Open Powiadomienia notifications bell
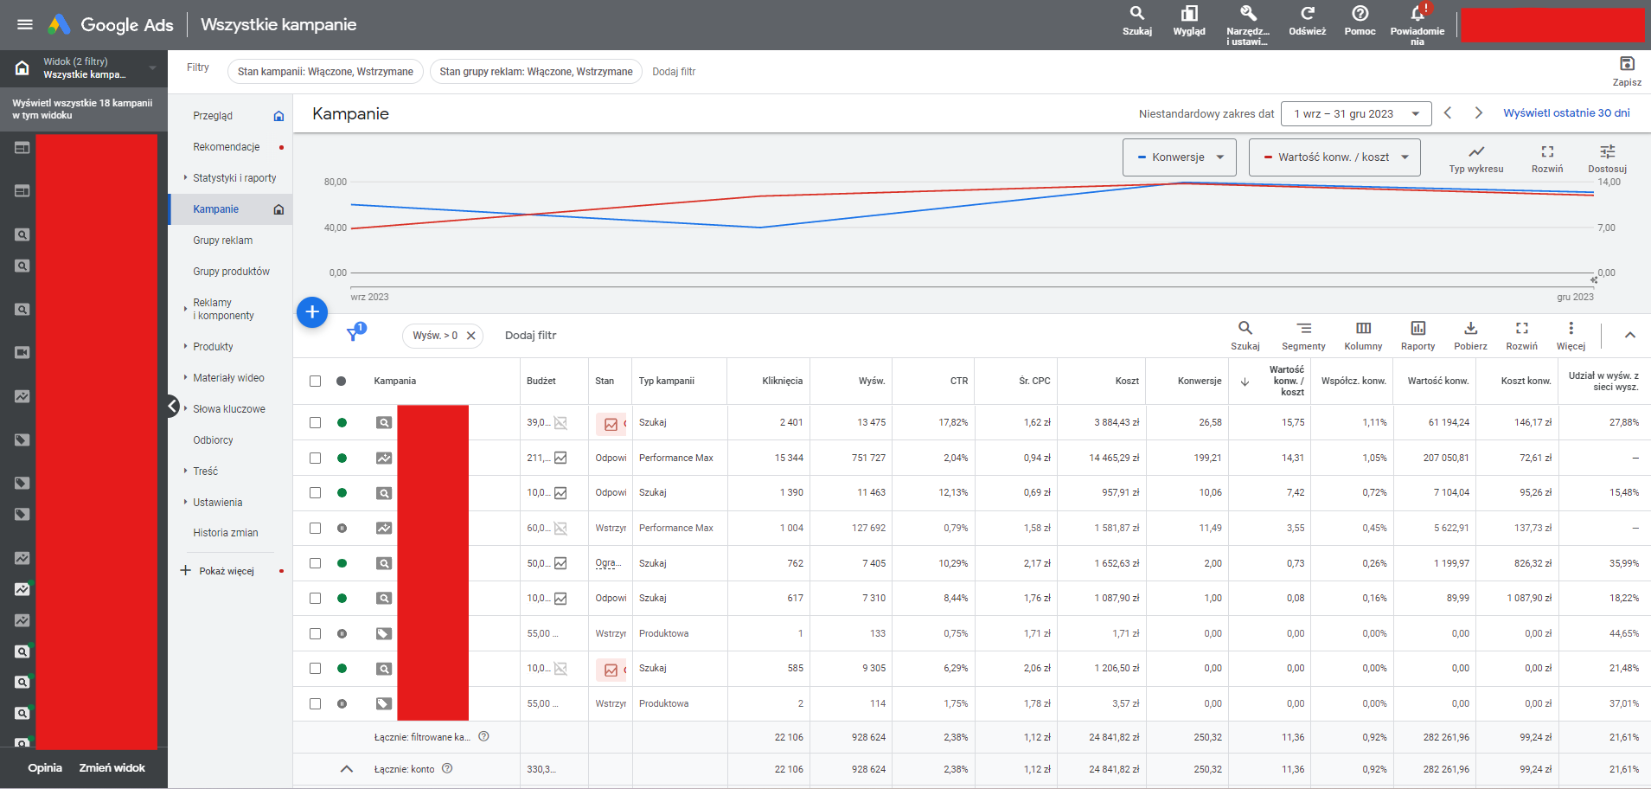Screen dimensions: 1651x789 click(1417, 24)
